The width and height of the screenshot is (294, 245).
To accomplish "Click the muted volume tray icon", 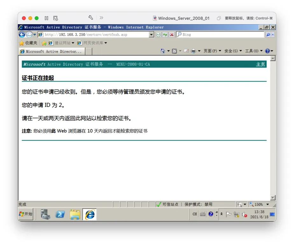I will 244,215.
